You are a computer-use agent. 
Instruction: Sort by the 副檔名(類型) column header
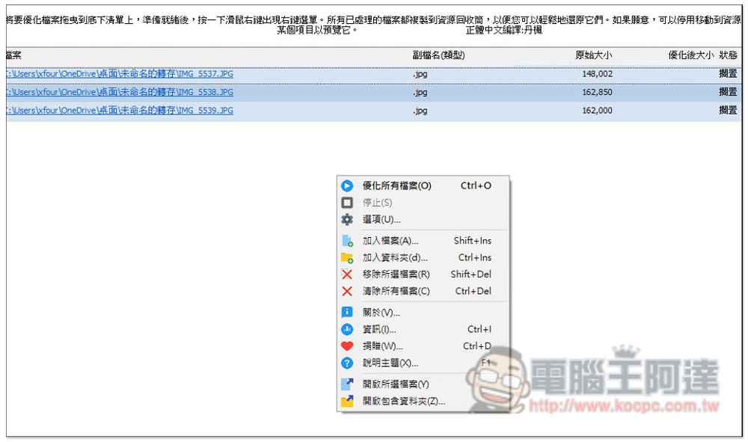(438, 55)
